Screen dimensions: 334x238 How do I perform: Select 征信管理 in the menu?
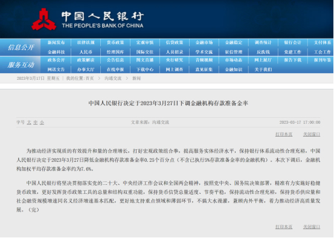pos(234,52)
